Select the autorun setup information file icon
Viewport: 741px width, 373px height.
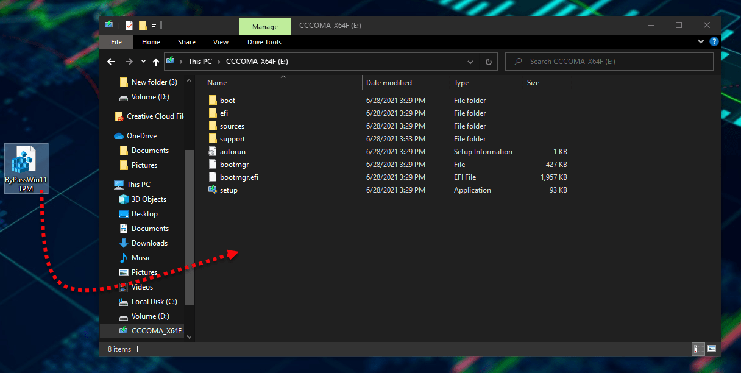213,151
